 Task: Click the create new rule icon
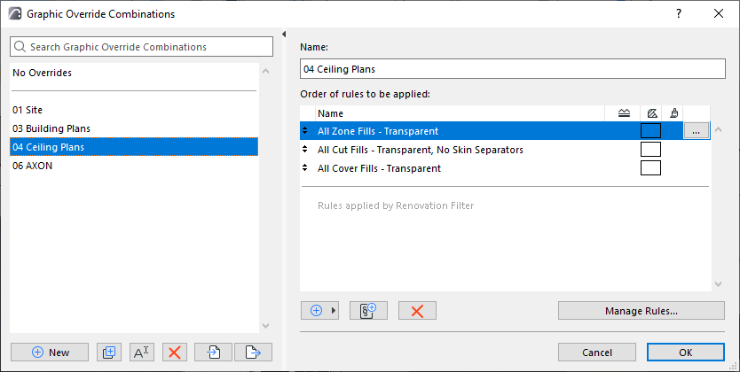point(368,310)
